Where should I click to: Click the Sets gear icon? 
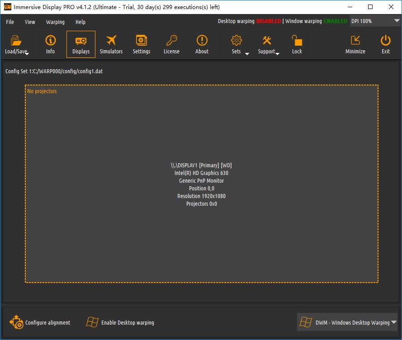point(236,41)
